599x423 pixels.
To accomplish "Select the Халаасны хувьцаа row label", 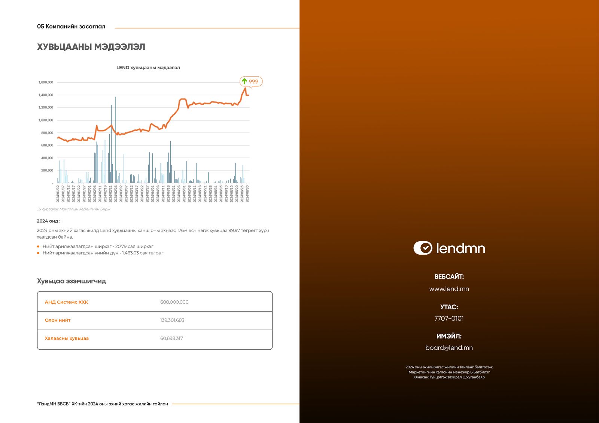I will (67, 338).
